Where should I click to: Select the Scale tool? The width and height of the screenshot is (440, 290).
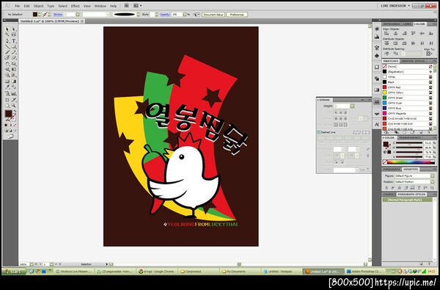14,64
